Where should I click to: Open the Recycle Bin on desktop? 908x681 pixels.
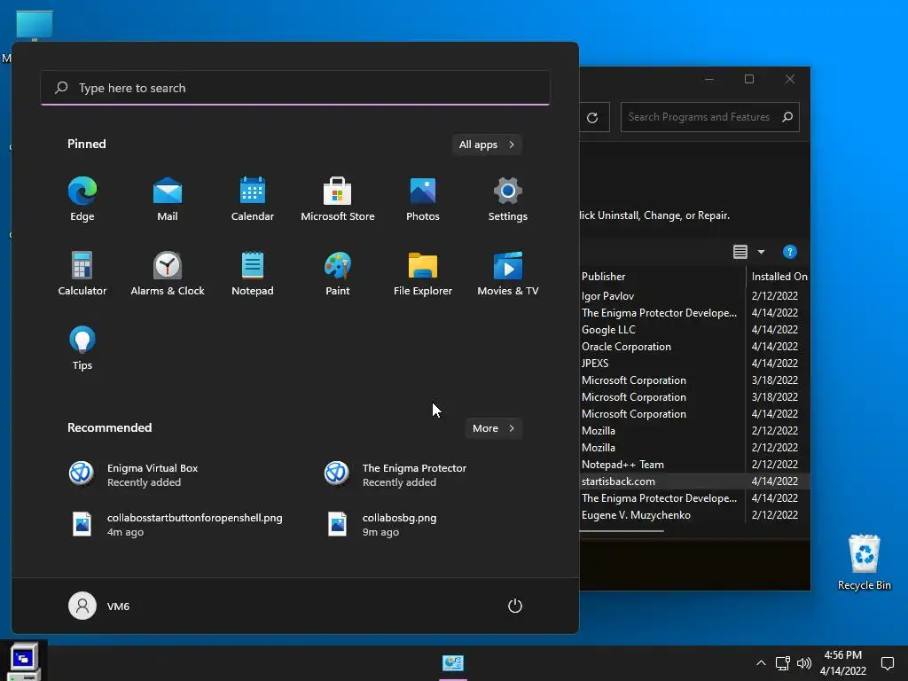864,562
